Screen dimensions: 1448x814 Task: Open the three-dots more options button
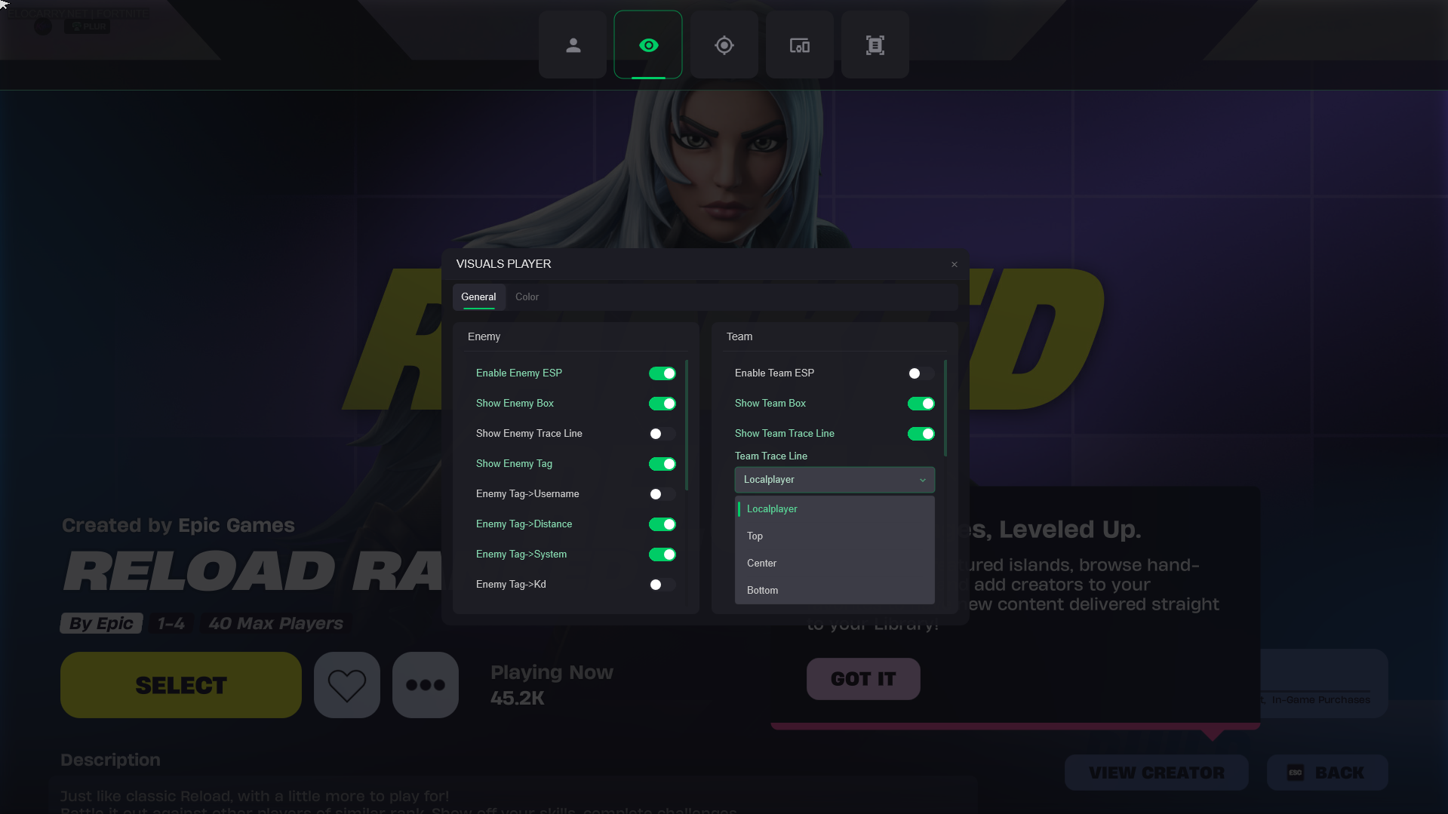426,685
